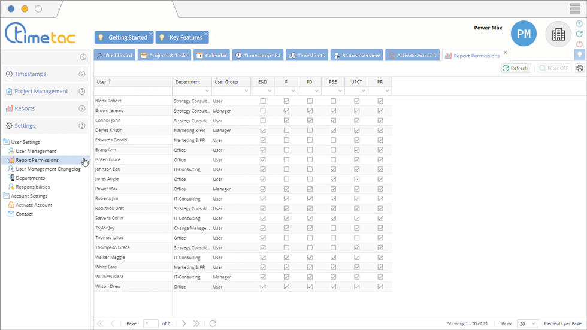Expand the Timestamps sidebar section
The width and height of the screenshot is (587, 330).
tap(46, 74)
